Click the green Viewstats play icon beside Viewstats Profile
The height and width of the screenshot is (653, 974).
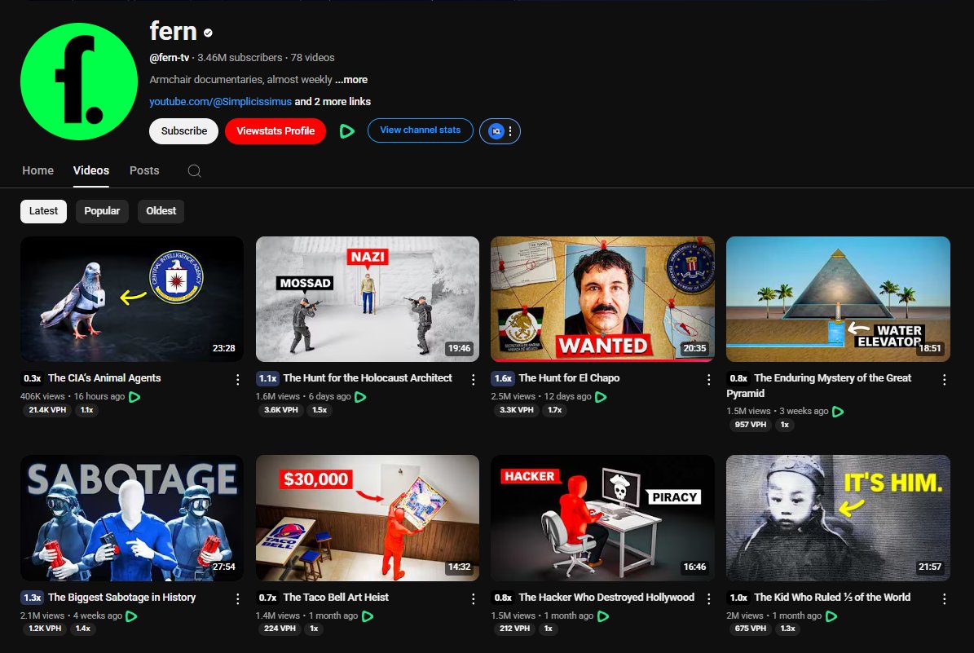click(346, 131)
